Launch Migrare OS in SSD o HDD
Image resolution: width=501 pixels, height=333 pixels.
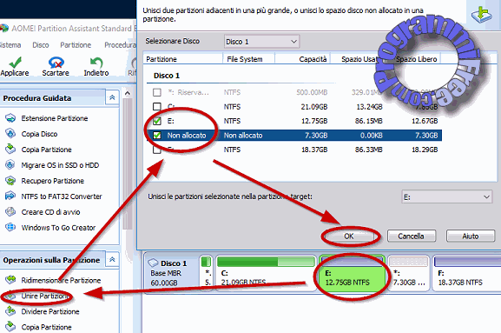(x=60, y=165)
